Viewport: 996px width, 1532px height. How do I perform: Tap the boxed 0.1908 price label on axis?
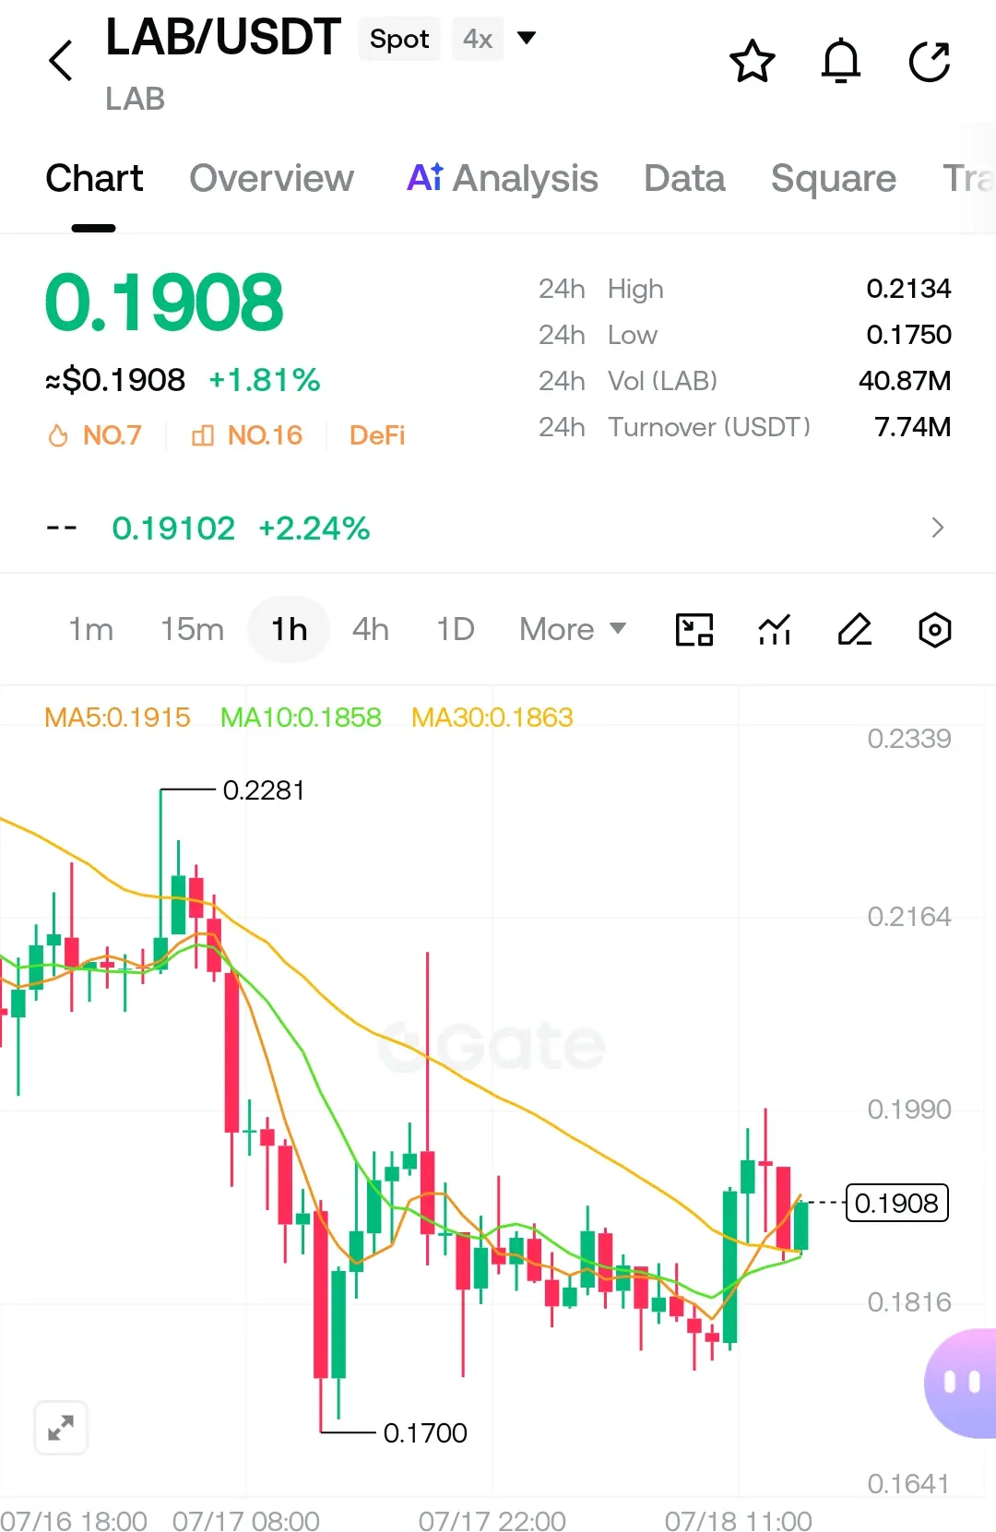point(896,1203)
